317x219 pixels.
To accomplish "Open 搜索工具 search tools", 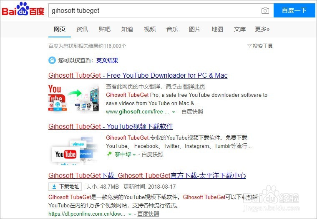I will click(260, 46).
